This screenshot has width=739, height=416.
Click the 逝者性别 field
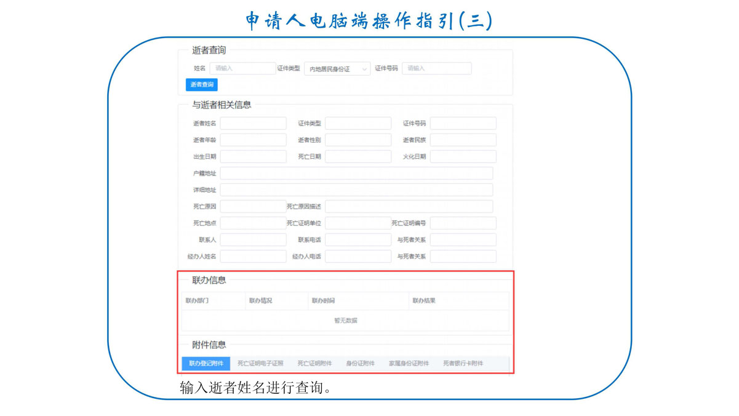[x=358, y=140]
